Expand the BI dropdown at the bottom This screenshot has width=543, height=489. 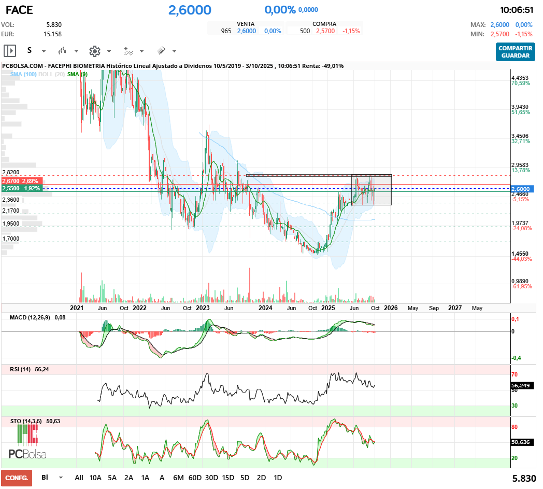[61, 478]
